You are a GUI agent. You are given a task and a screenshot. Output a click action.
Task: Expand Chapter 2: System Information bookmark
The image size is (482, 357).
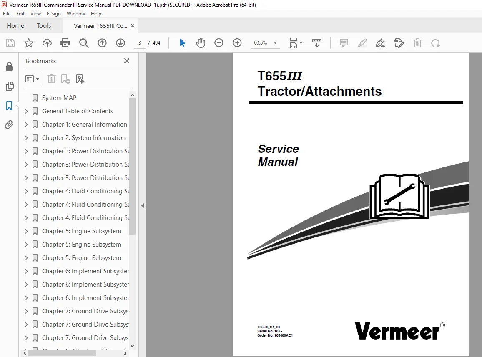pyautogui.click(x=26, y=138)
